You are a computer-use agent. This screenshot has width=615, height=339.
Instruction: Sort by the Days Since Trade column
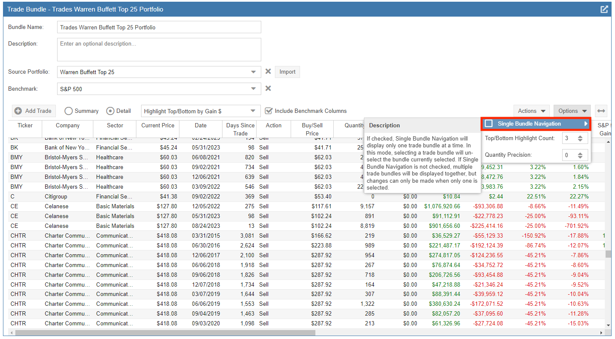pos(240,129)
